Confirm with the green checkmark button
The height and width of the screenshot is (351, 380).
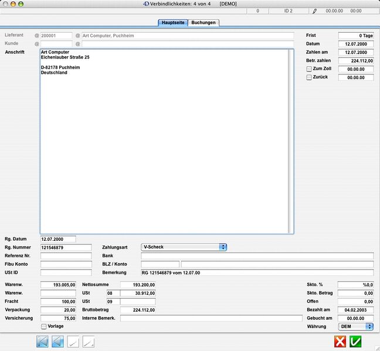pos(355,342)
